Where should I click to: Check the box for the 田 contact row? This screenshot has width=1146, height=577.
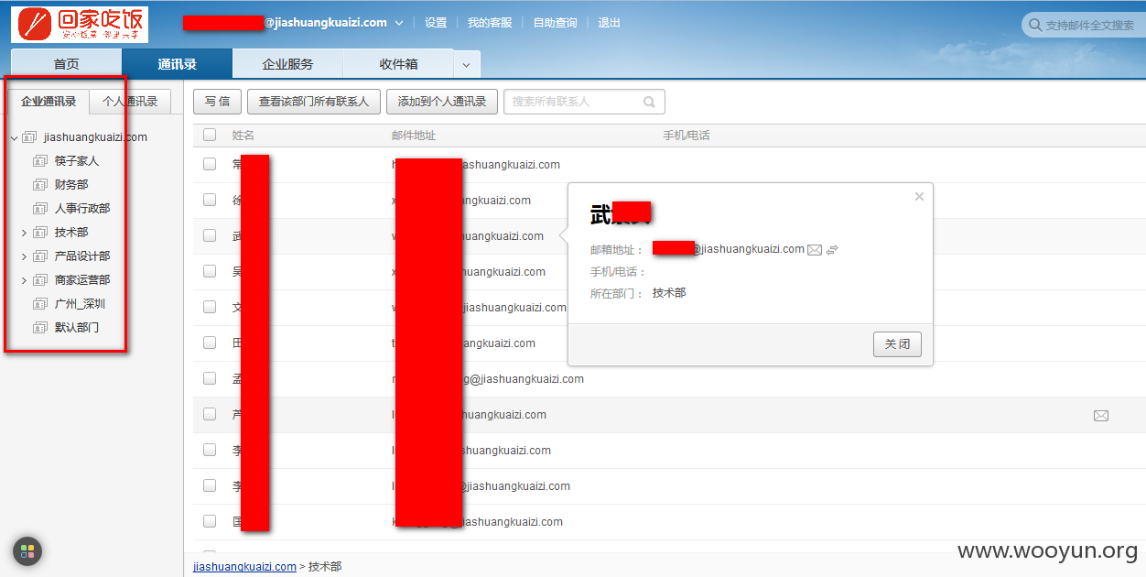pos(210,343)
